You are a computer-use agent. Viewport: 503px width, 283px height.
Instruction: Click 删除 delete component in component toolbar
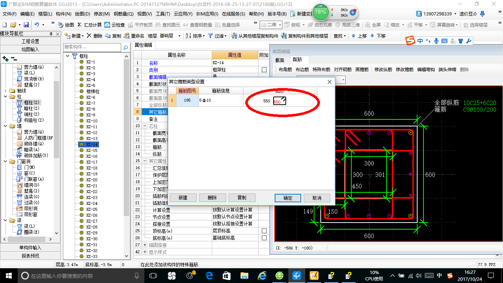click(x=95, y=36)
